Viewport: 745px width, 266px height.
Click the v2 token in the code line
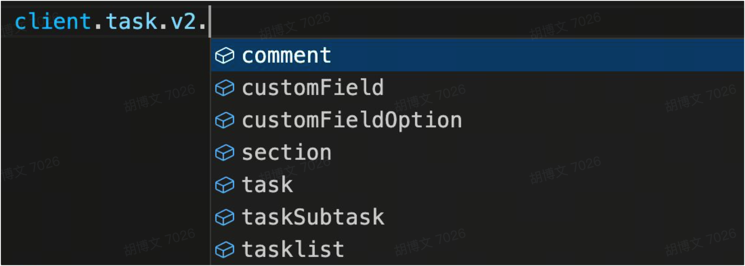click(x=183, y=22)
